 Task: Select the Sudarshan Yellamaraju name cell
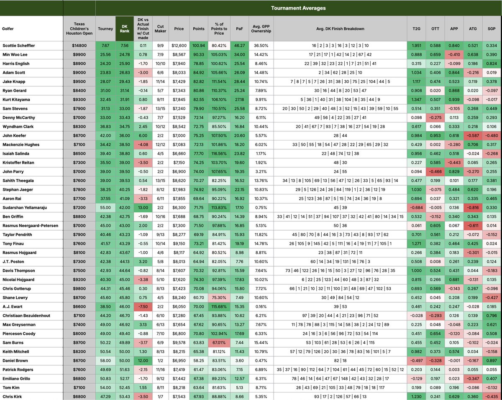[x=32, y=207]
